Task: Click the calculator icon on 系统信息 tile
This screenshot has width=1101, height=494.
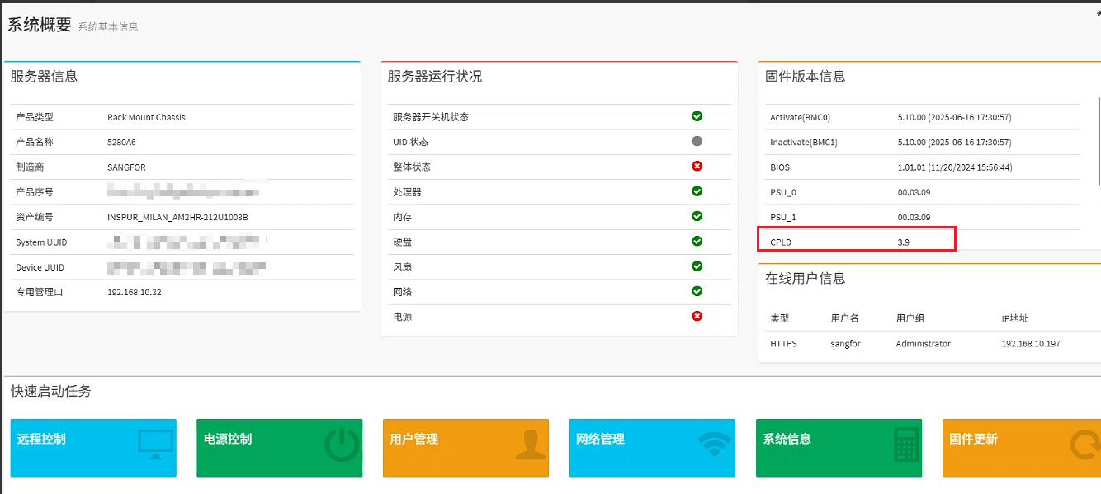Action: [906, 444]
